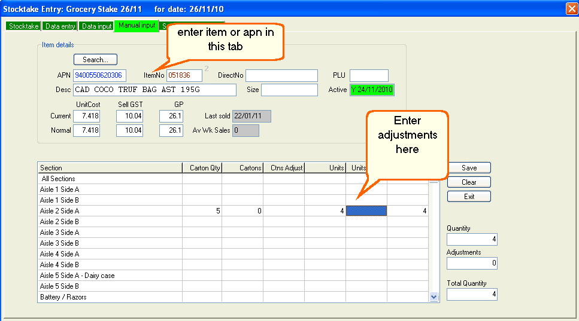Close the Stocktake Entry window
The image size is (579, 321).
(572, 8)
